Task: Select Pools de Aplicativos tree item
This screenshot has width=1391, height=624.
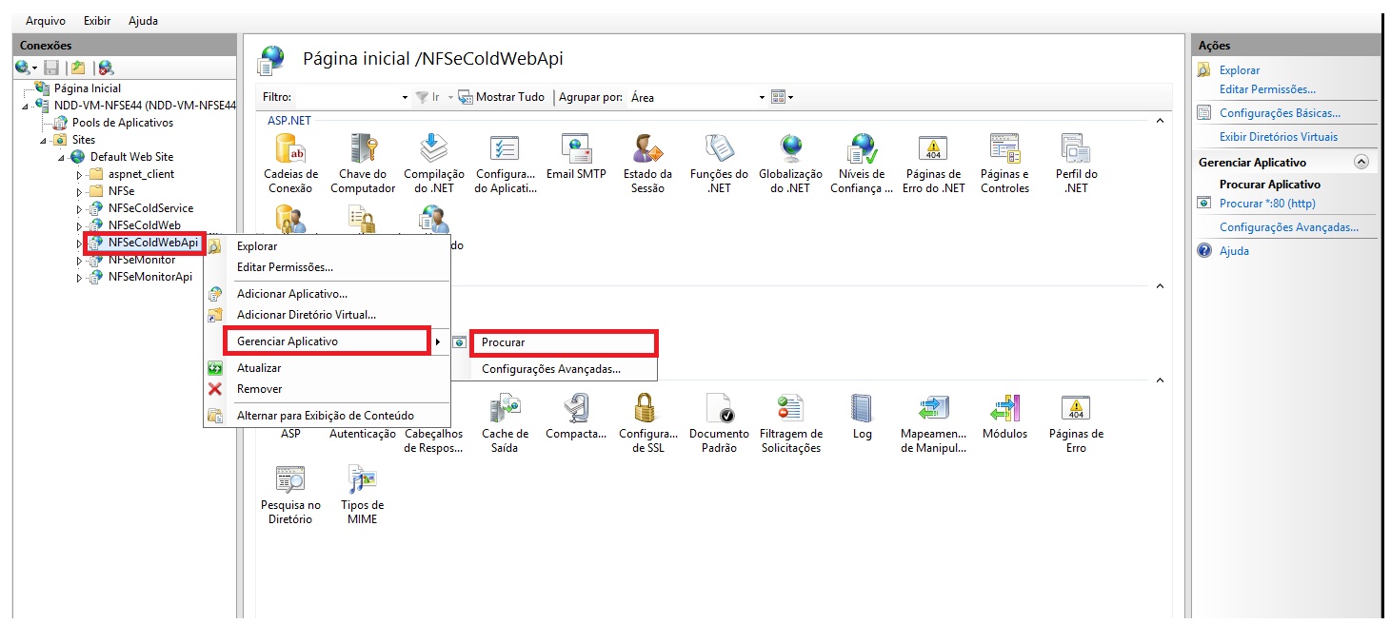Action: pos(123,123)
